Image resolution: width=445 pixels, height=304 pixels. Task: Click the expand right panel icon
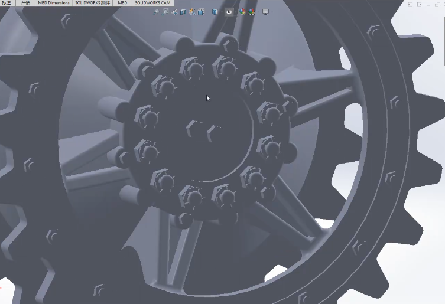(x=419, y=5)
